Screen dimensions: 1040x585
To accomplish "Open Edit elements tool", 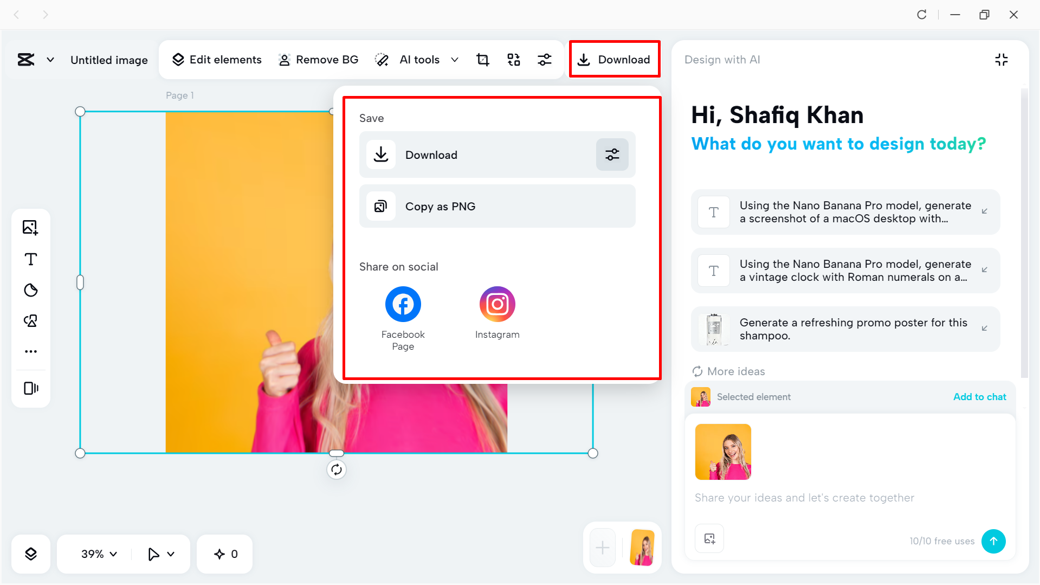I will coord(217,60).
